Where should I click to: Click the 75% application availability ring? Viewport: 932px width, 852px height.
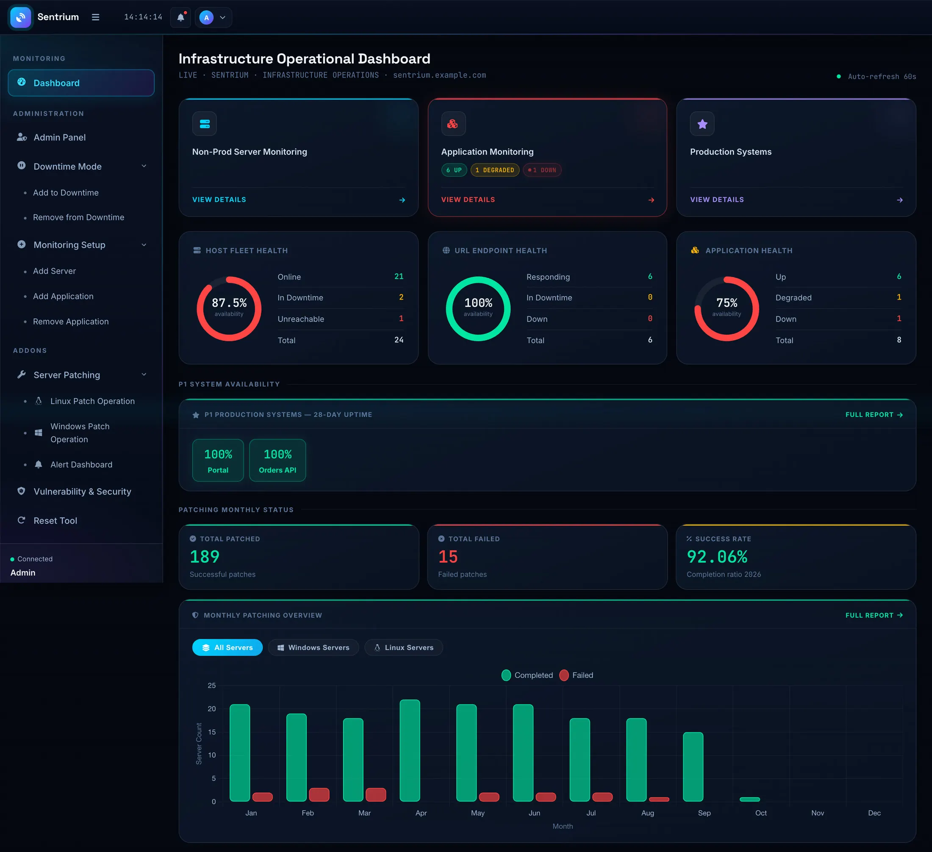[727, 308]
